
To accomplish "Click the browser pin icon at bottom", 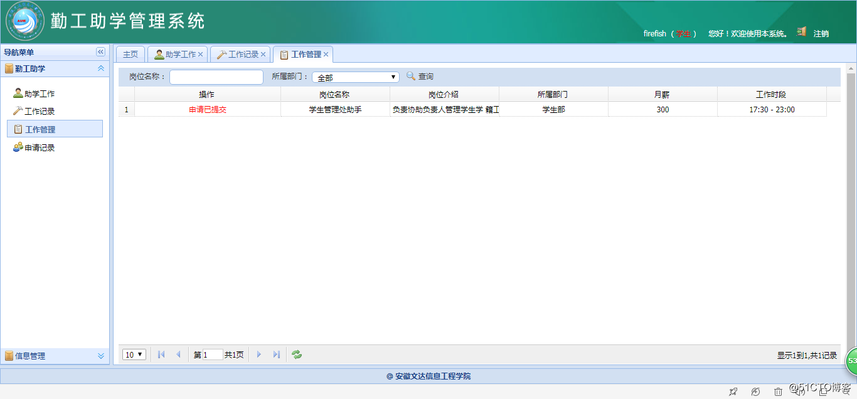I will [733, 391].
